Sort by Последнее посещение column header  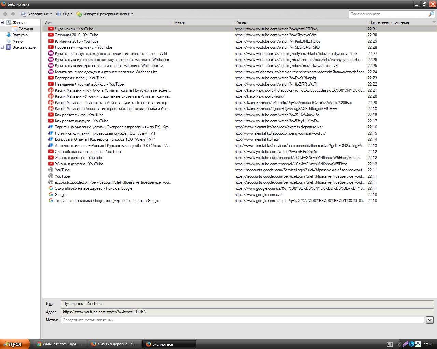[399, 22]
